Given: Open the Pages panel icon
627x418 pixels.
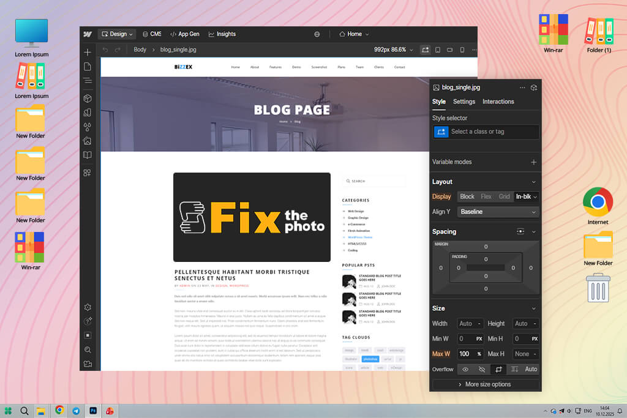Looking at the screenshot, I should pos(88,67).
